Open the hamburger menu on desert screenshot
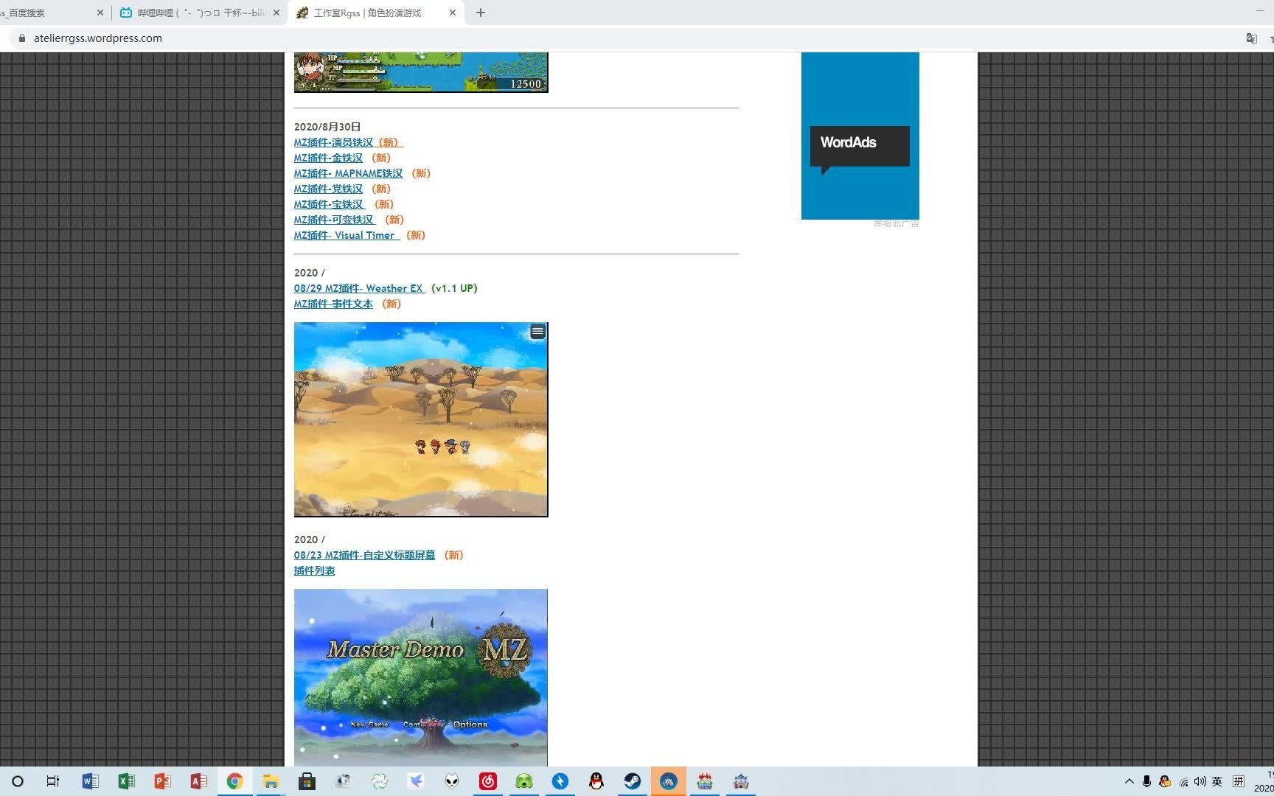 point(537,332)
